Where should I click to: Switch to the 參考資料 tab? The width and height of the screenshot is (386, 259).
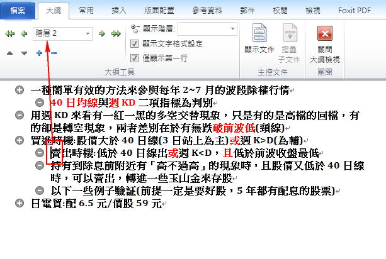207,11
